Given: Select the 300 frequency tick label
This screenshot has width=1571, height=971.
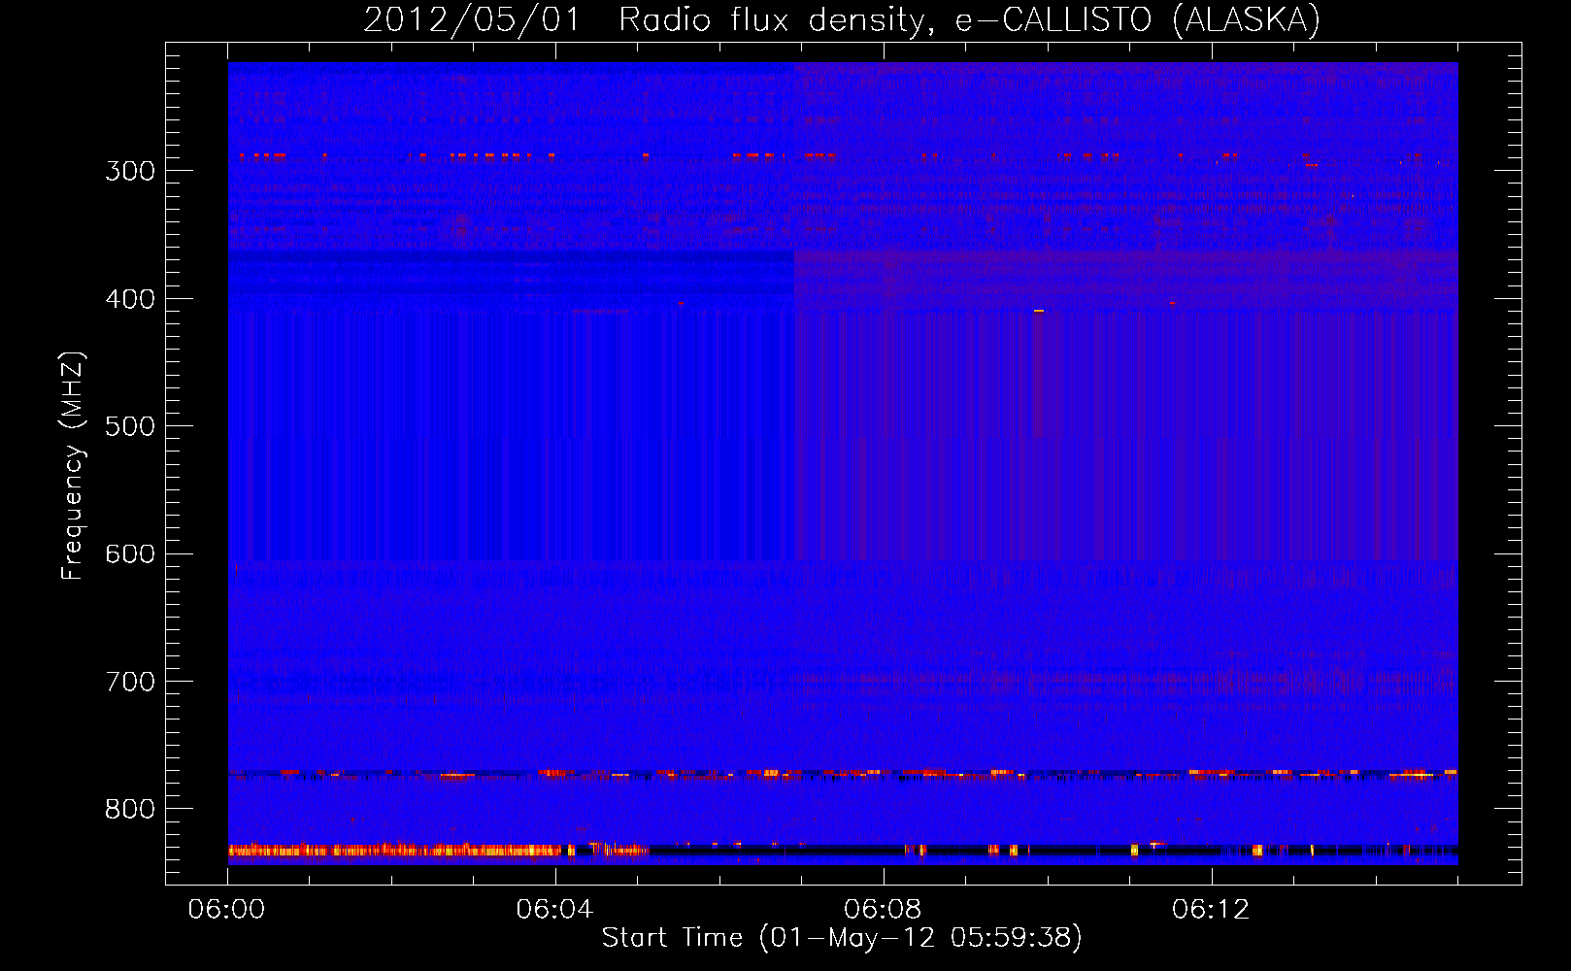Looking at the screenshot, I should click(x=130, y=171).
